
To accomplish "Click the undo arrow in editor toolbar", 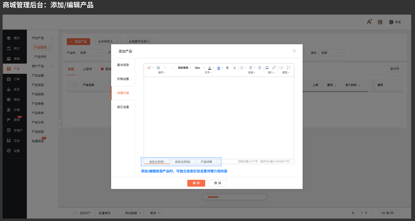I will pos(165,68).
